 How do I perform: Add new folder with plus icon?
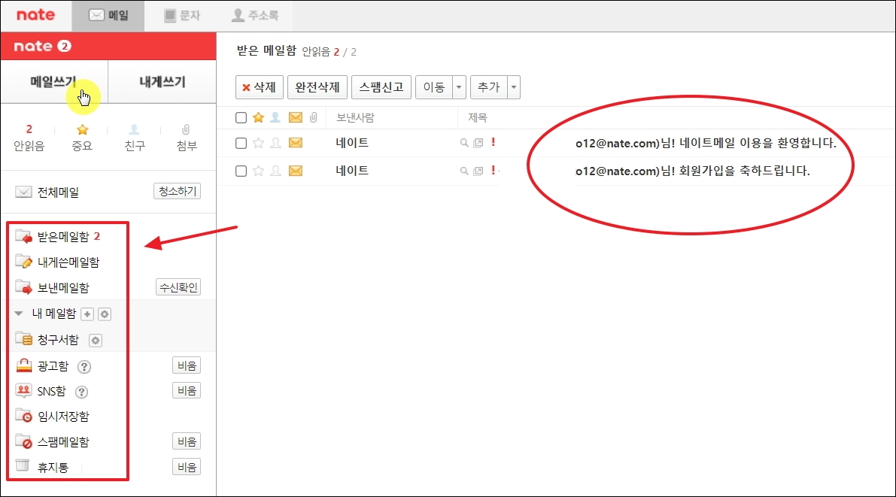click(x=87, y=314)
